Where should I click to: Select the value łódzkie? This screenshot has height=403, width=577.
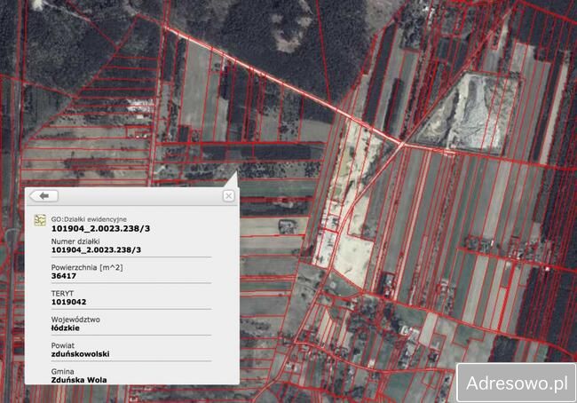[65, 328]
